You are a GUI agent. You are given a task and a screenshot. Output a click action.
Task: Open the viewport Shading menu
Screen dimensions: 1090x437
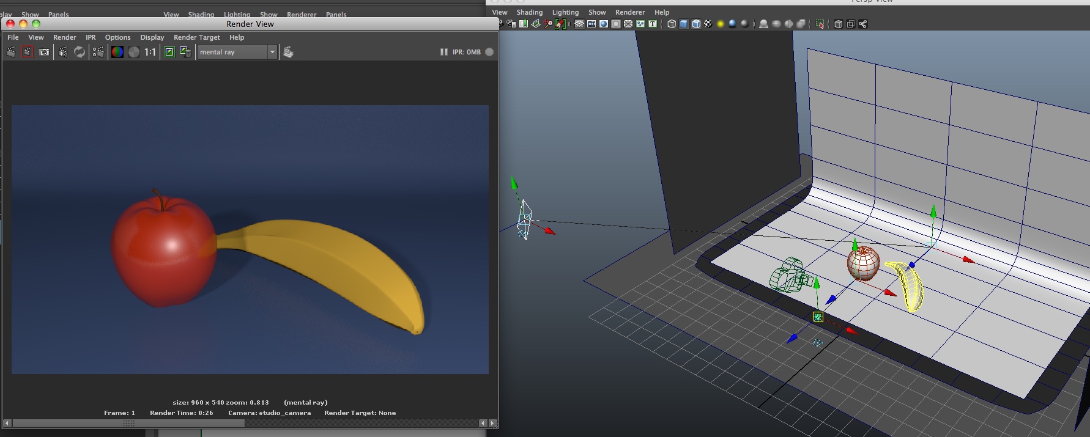(x=529, y=12)
